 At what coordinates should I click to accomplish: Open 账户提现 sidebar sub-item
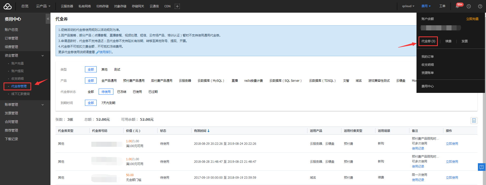18,71
